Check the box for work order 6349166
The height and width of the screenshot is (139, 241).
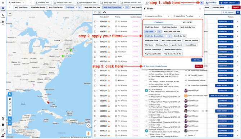click(95, 22)
